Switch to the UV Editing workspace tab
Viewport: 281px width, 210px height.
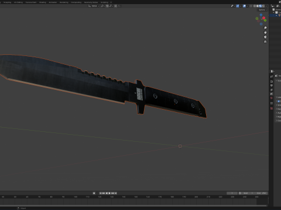coord(18,2)
